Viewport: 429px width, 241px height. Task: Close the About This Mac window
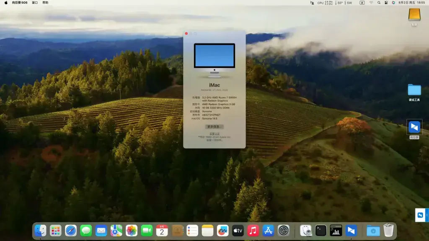click(x=186, y=33)
